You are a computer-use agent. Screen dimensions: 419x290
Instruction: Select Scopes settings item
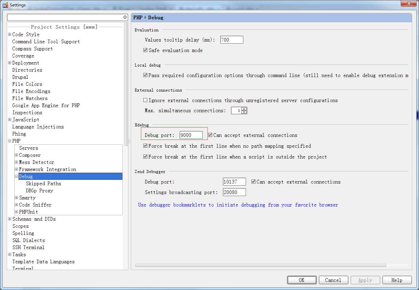(20, 226)
